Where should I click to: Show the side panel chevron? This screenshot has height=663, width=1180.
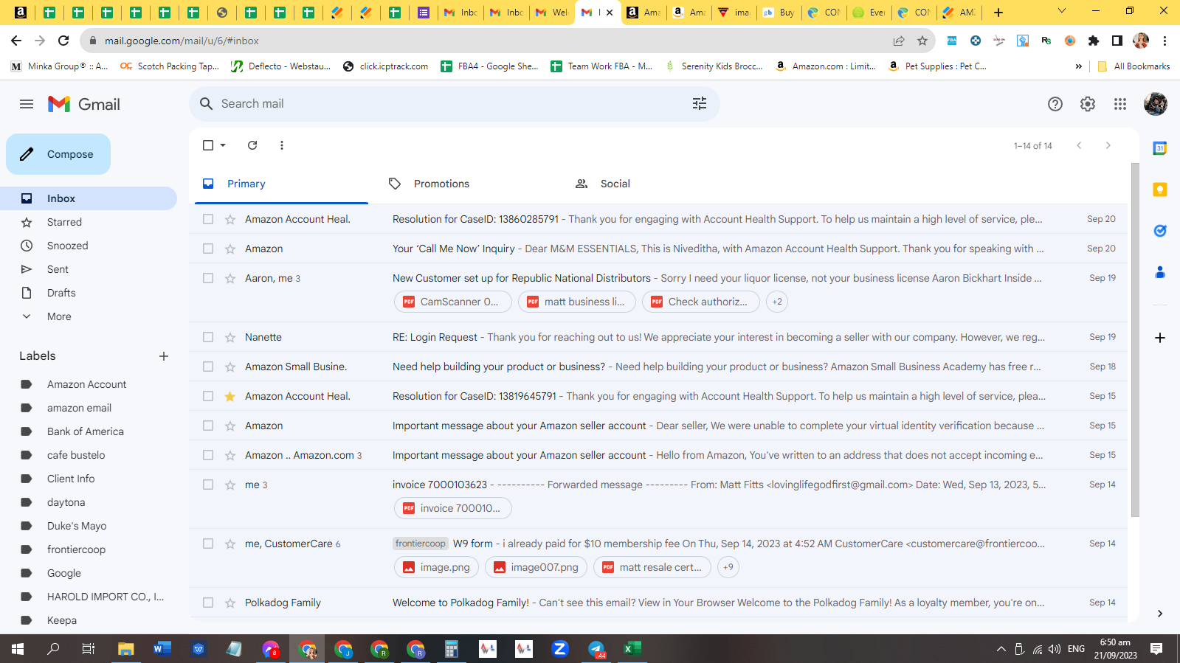pyautogui.click(x=1160, y=614)
